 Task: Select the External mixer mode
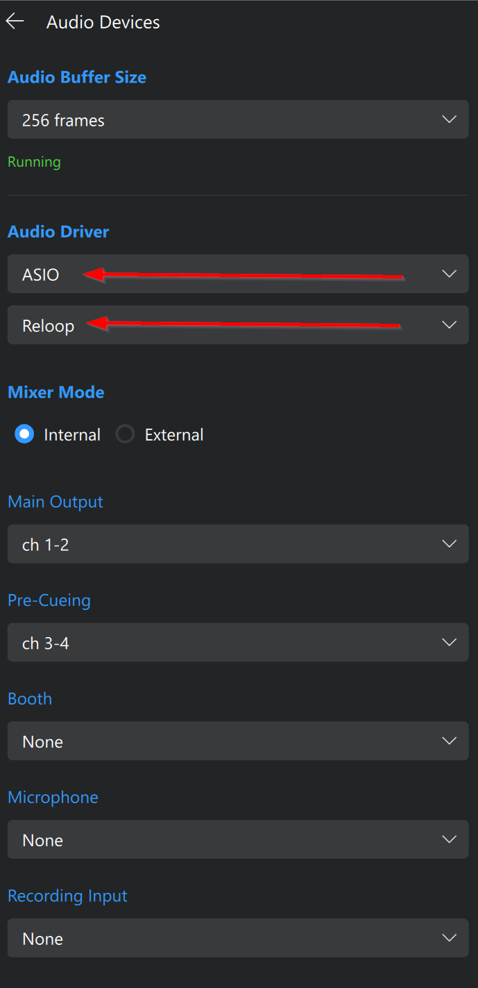coord(125,435)
